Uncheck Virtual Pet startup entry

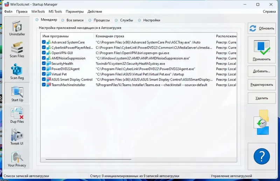[x=44, y=74]
